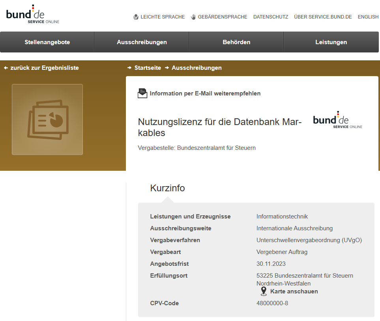Click the Vergabestelle Bundeszentralamt für Steuern line
The height and width of the screenshot is (321, 380).
click(x=197, y=148)
